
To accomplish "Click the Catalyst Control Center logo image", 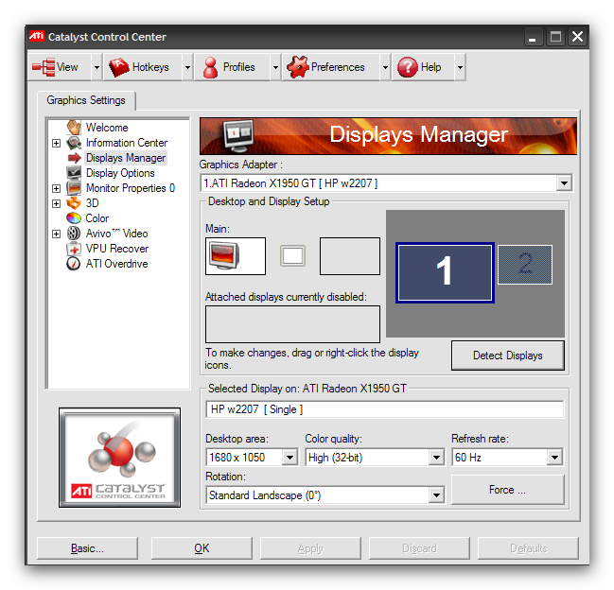I will (x=120, y=458).
